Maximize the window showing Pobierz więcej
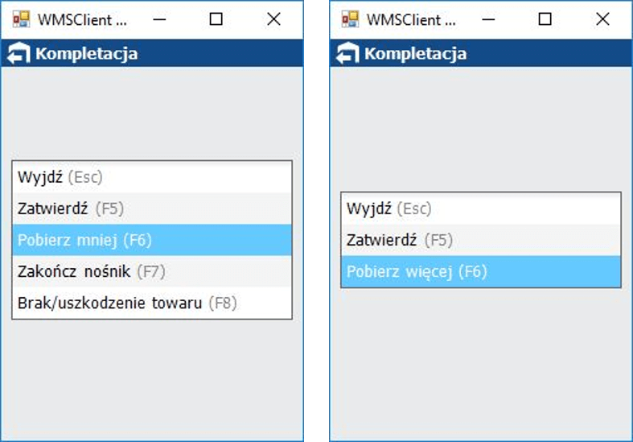 tap(545, 19)
